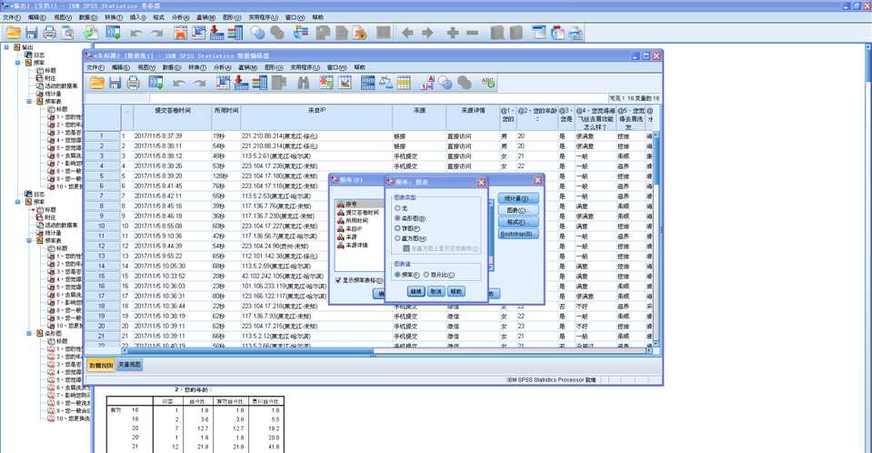The height and width of the screenshot is (453, 872).
Task: Undo icon in Data Editor toolbar
Action: tap(178, 83)
